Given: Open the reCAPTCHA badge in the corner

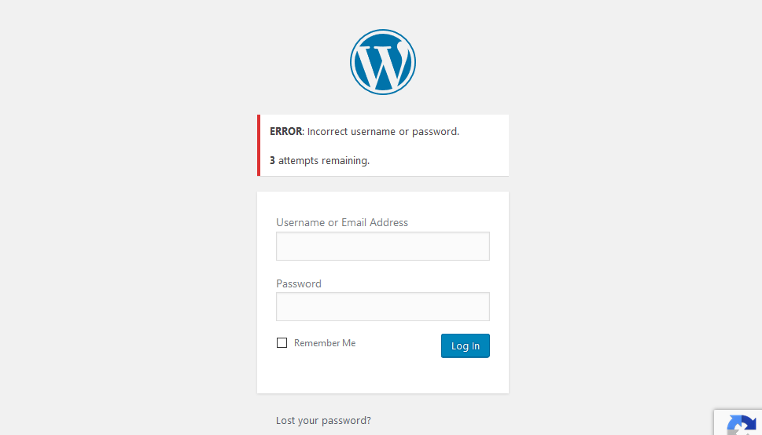Looking at the screenshot, I should pos(738,423).
